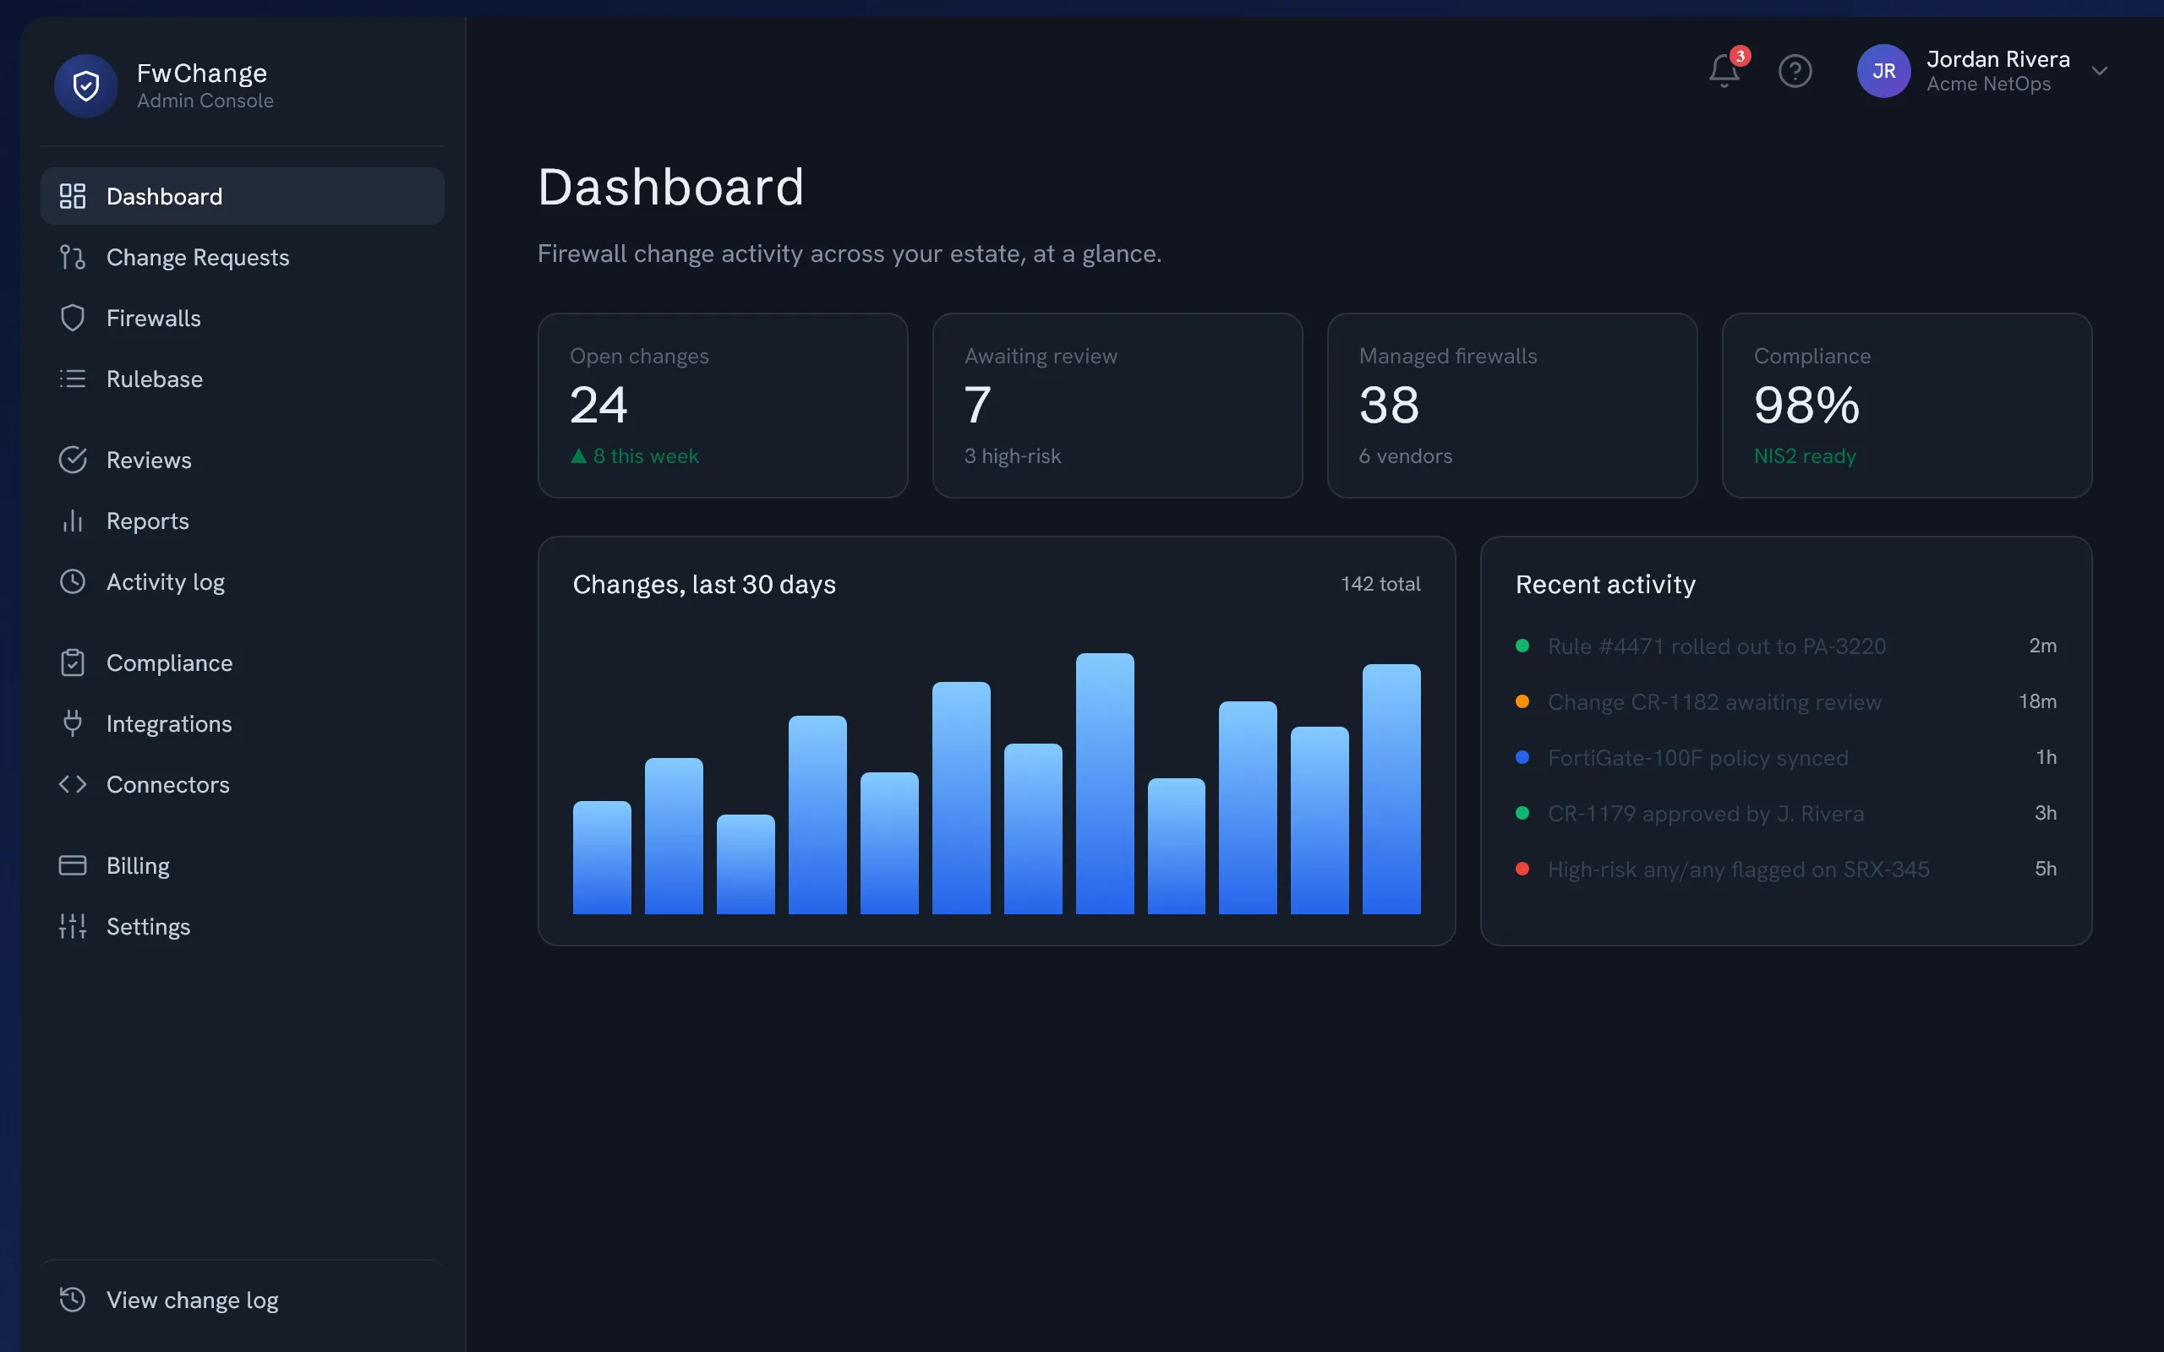The height and width of the screenshot is (1352, 2164).
Task: Click 'Rule #4471 rolled out to PA-3220'
Action: pyautogui.click(x=1717, y=646)
